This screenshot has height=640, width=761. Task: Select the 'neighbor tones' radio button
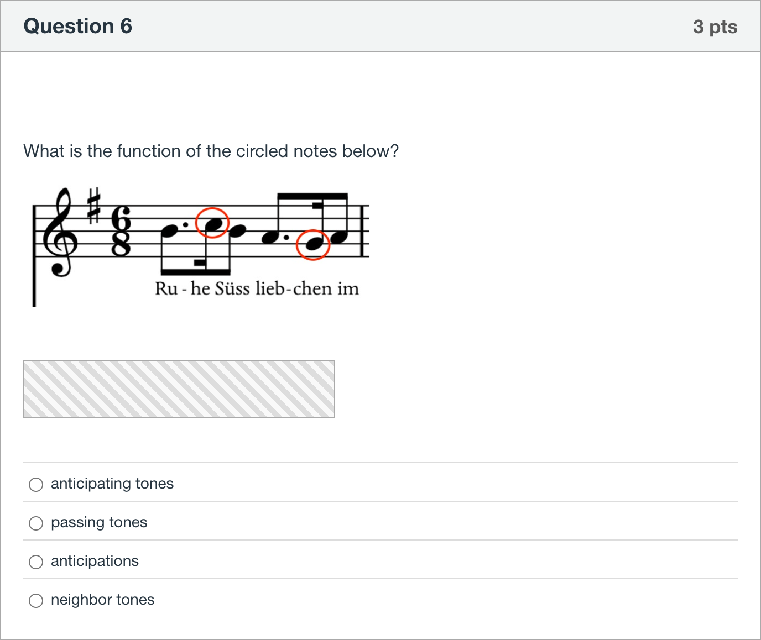36,601
